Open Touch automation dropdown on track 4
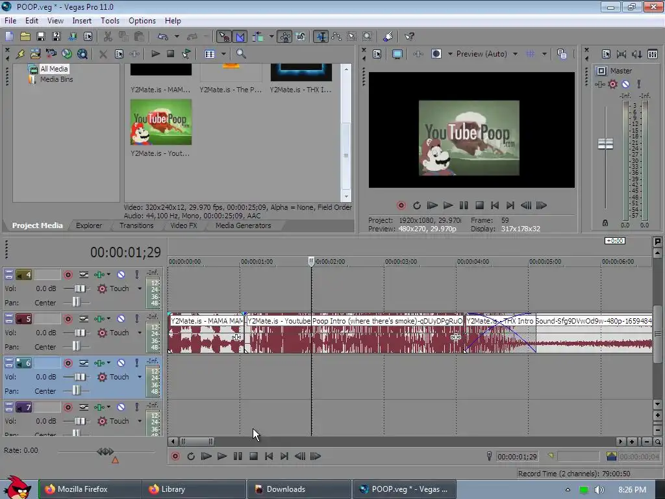Viewport: 665px width, 499px height. click(140, 288)
